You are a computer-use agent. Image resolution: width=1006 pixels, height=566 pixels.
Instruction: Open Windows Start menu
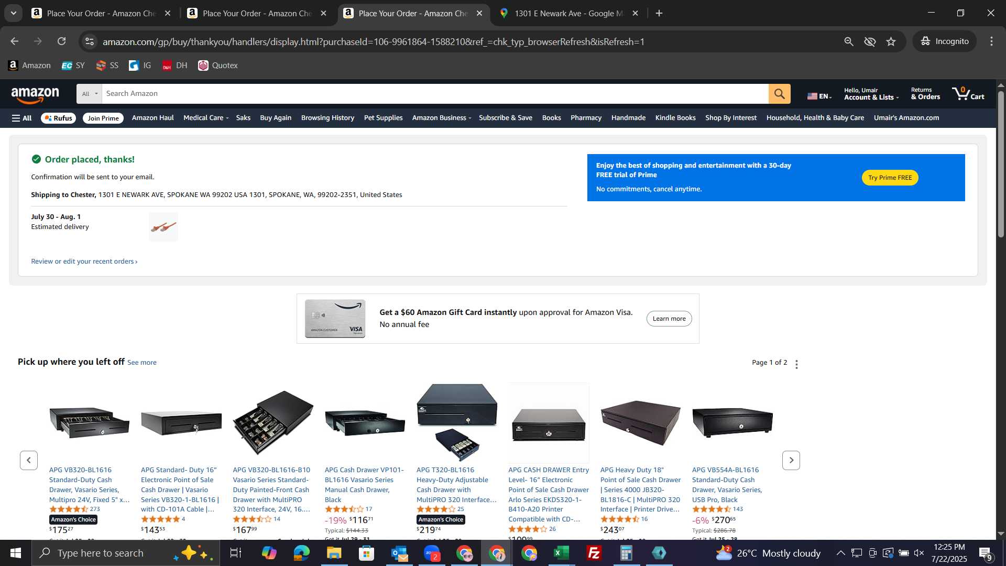15,553
